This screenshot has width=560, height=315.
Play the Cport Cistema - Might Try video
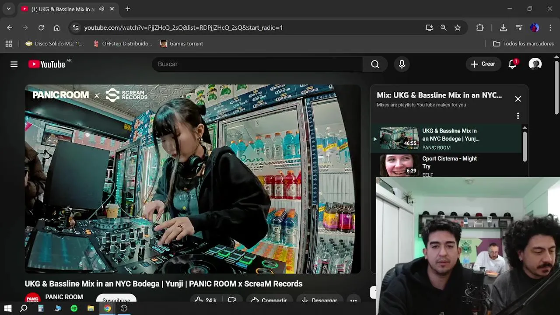[446, 165]
